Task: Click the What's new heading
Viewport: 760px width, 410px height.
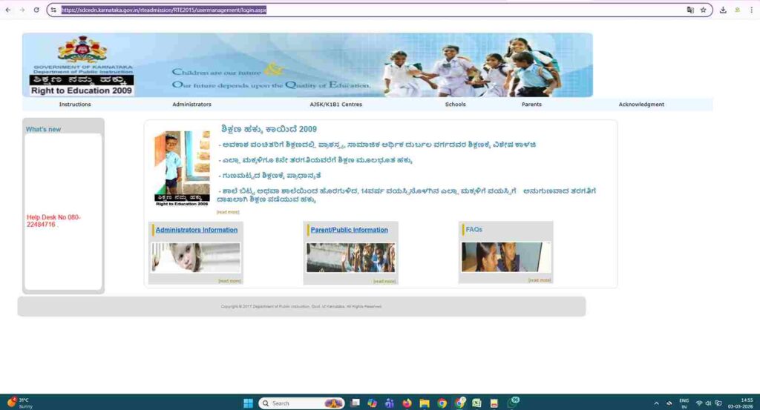Action: click(43, 129)
